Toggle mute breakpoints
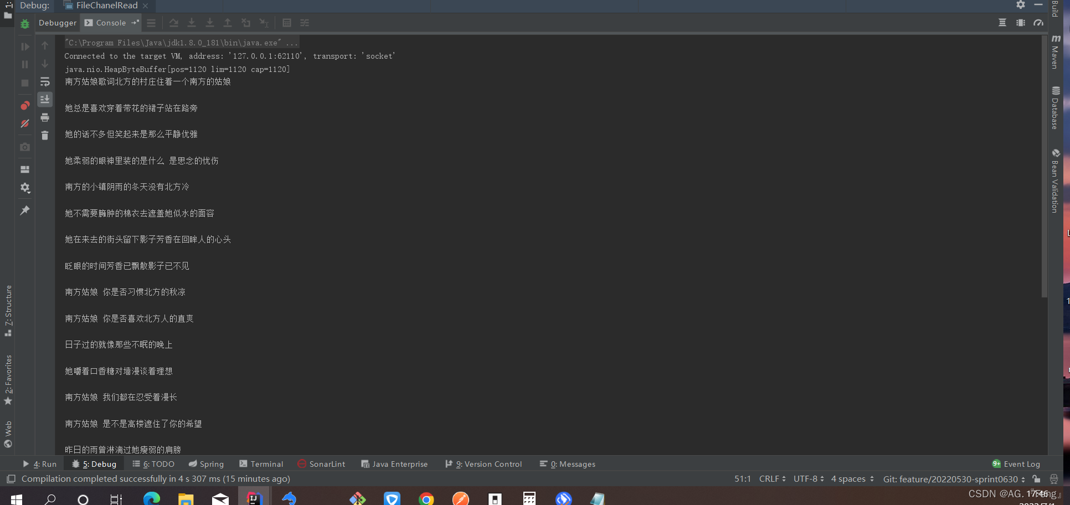The width and height of the screenshot is (1070, 505). (x=25, y=123)
